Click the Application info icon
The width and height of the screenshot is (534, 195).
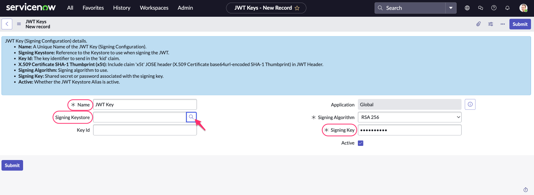click(x=470, y=105)
